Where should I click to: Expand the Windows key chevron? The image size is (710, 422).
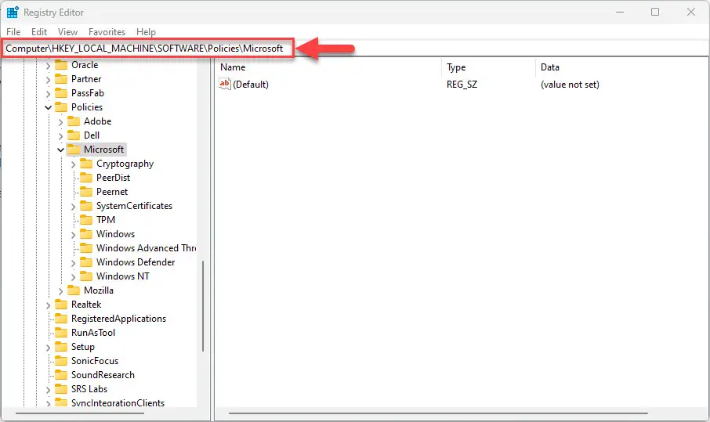(x=74, y=234)
